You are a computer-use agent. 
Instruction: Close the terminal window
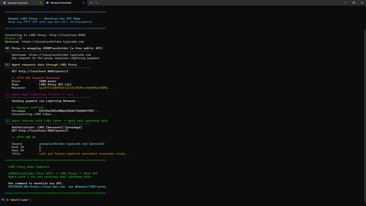pos(362,3)
